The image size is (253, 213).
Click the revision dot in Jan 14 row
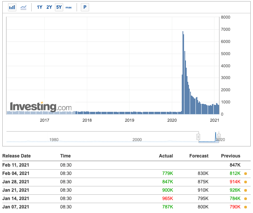(246, 199)
